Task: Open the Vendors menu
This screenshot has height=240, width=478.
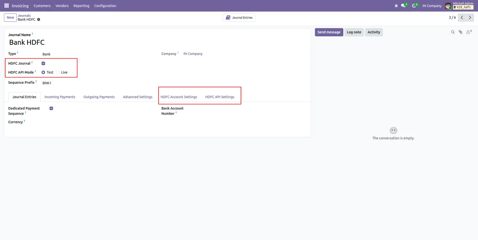Action: 62,6
